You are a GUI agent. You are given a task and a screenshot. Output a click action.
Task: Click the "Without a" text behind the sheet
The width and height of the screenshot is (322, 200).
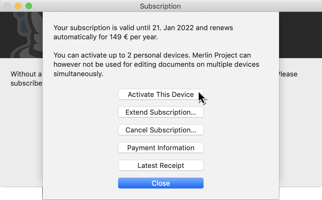(26, 74)
